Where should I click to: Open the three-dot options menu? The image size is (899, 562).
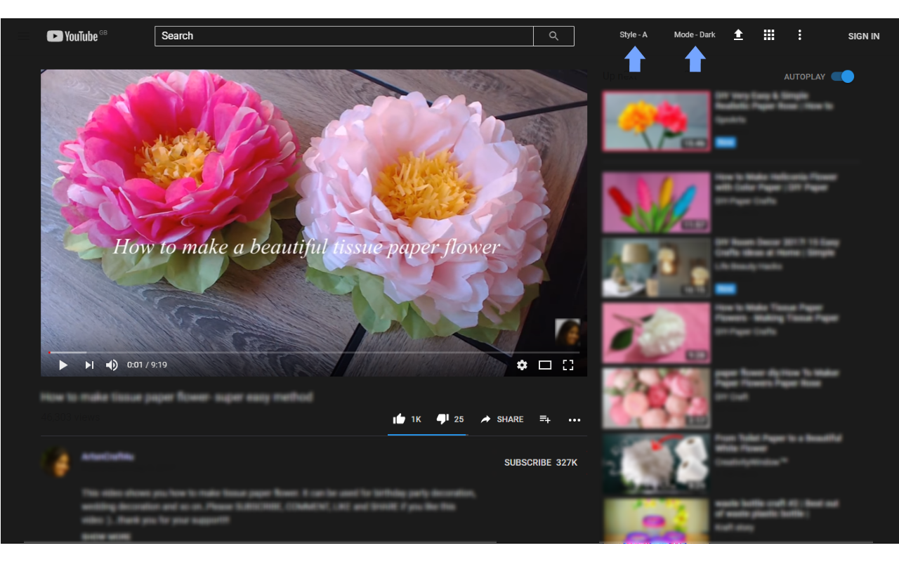pos(800,34)
